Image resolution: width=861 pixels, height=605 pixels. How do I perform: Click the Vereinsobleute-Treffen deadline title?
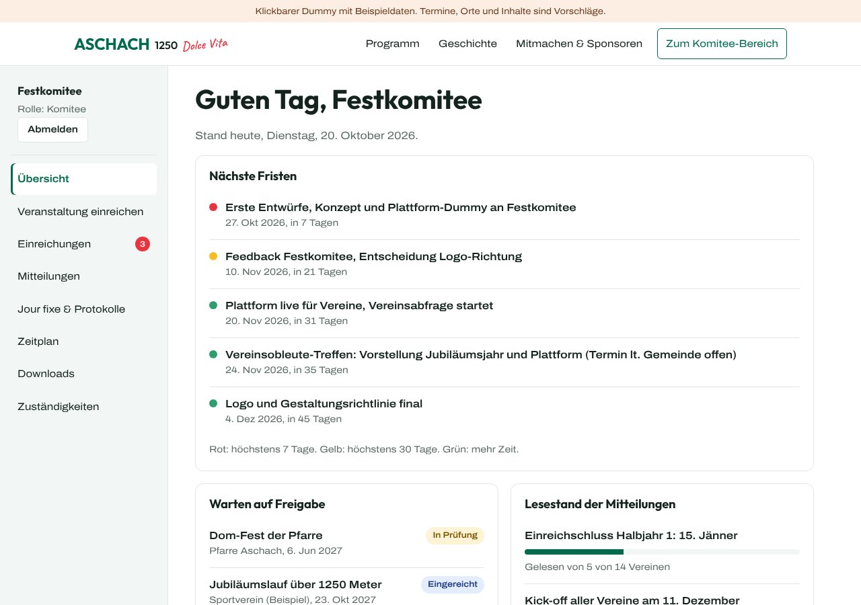[x=481, y=355]
